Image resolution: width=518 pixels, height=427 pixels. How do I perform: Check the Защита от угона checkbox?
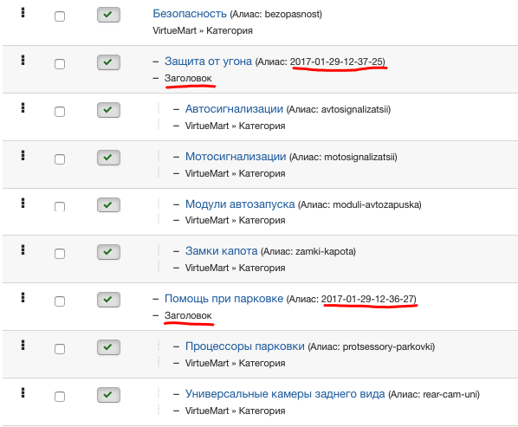[60, 64]
